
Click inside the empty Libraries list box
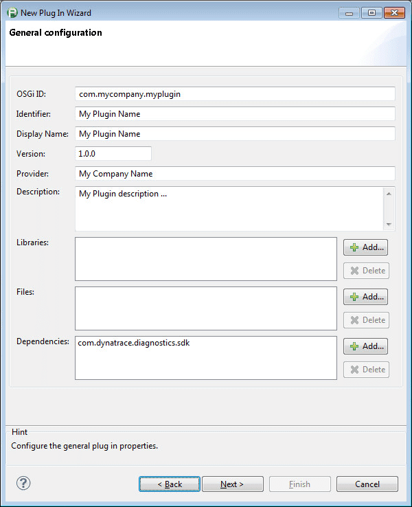[x=206, y=259]
